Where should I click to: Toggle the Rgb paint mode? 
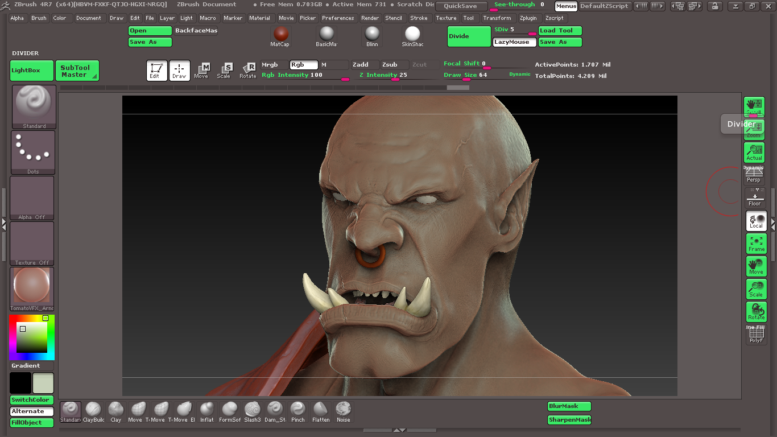click(x=304, y=65)
